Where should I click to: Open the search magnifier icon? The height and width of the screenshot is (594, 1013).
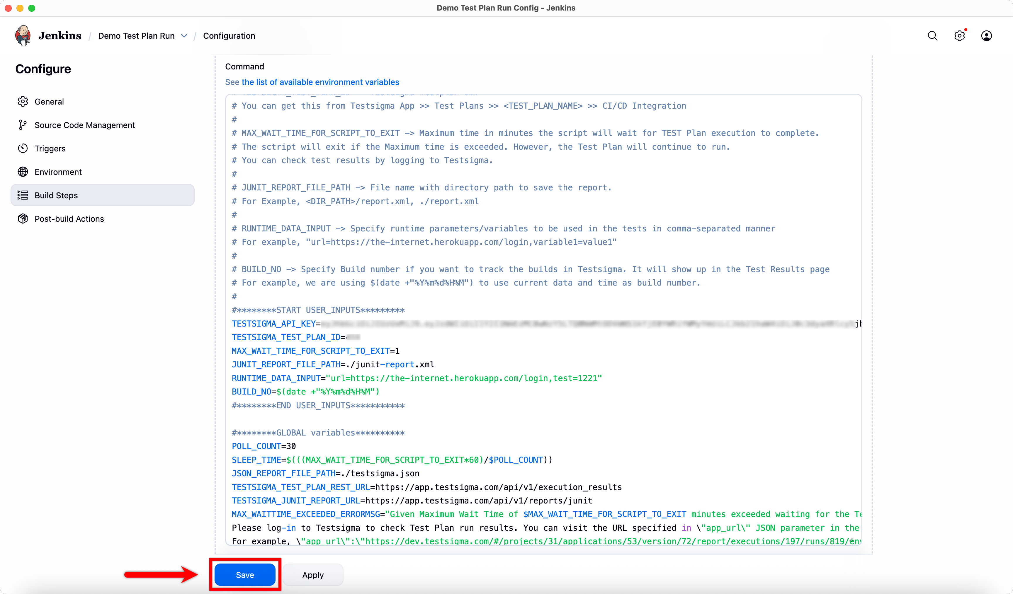pyautogui.click(x=932, y=36)
